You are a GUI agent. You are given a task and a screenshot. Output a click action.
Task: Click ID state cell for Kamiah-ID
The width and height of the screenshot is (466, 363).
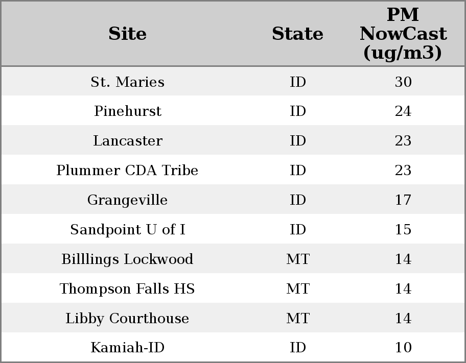click(x=297, y=348)
